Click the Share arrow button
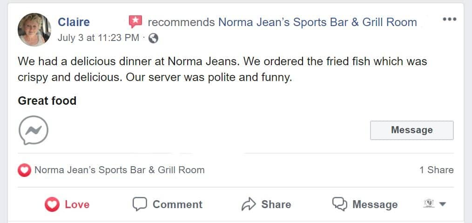Image resolution: width=472 pixels, height=223 pixels. [266, 204]
